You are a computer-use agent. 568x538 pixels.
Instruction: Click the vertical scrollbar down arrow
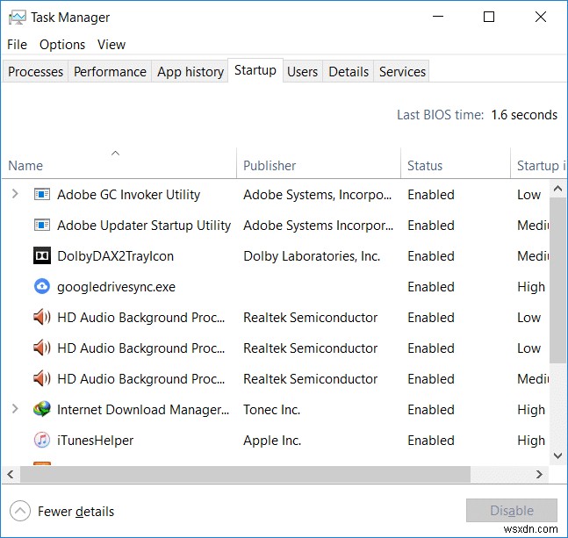(557, 456)
